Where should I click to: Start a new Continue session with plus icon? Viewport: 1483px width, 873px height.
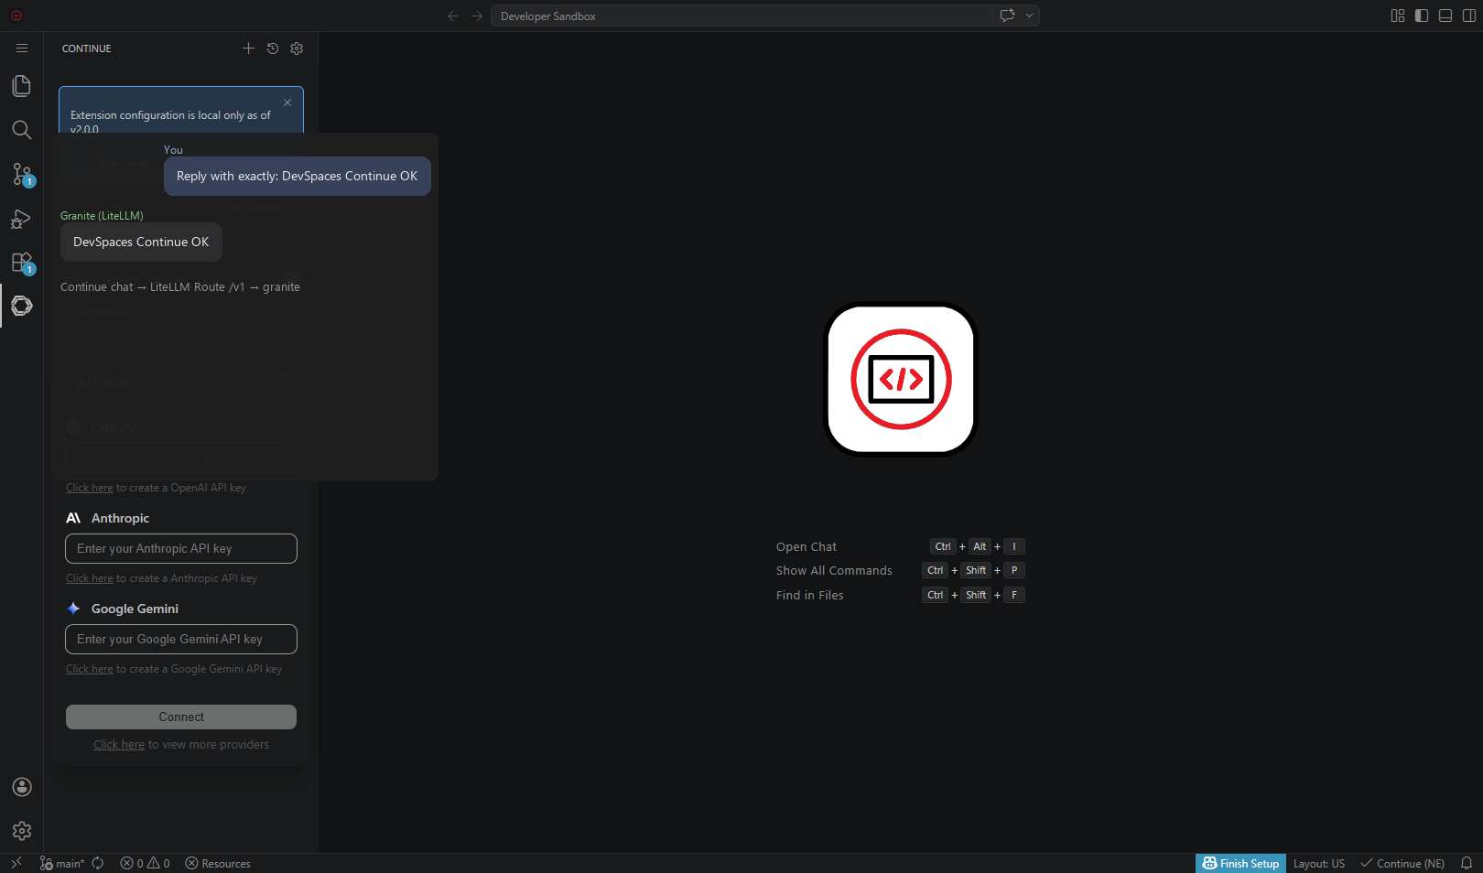[248, 48]
